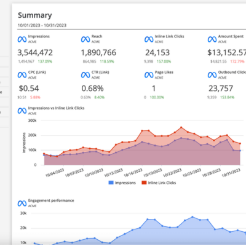Select the CTR value 0.68%
Image resolution: width=246 pixels, height=246 pixels.
point(92,89)
